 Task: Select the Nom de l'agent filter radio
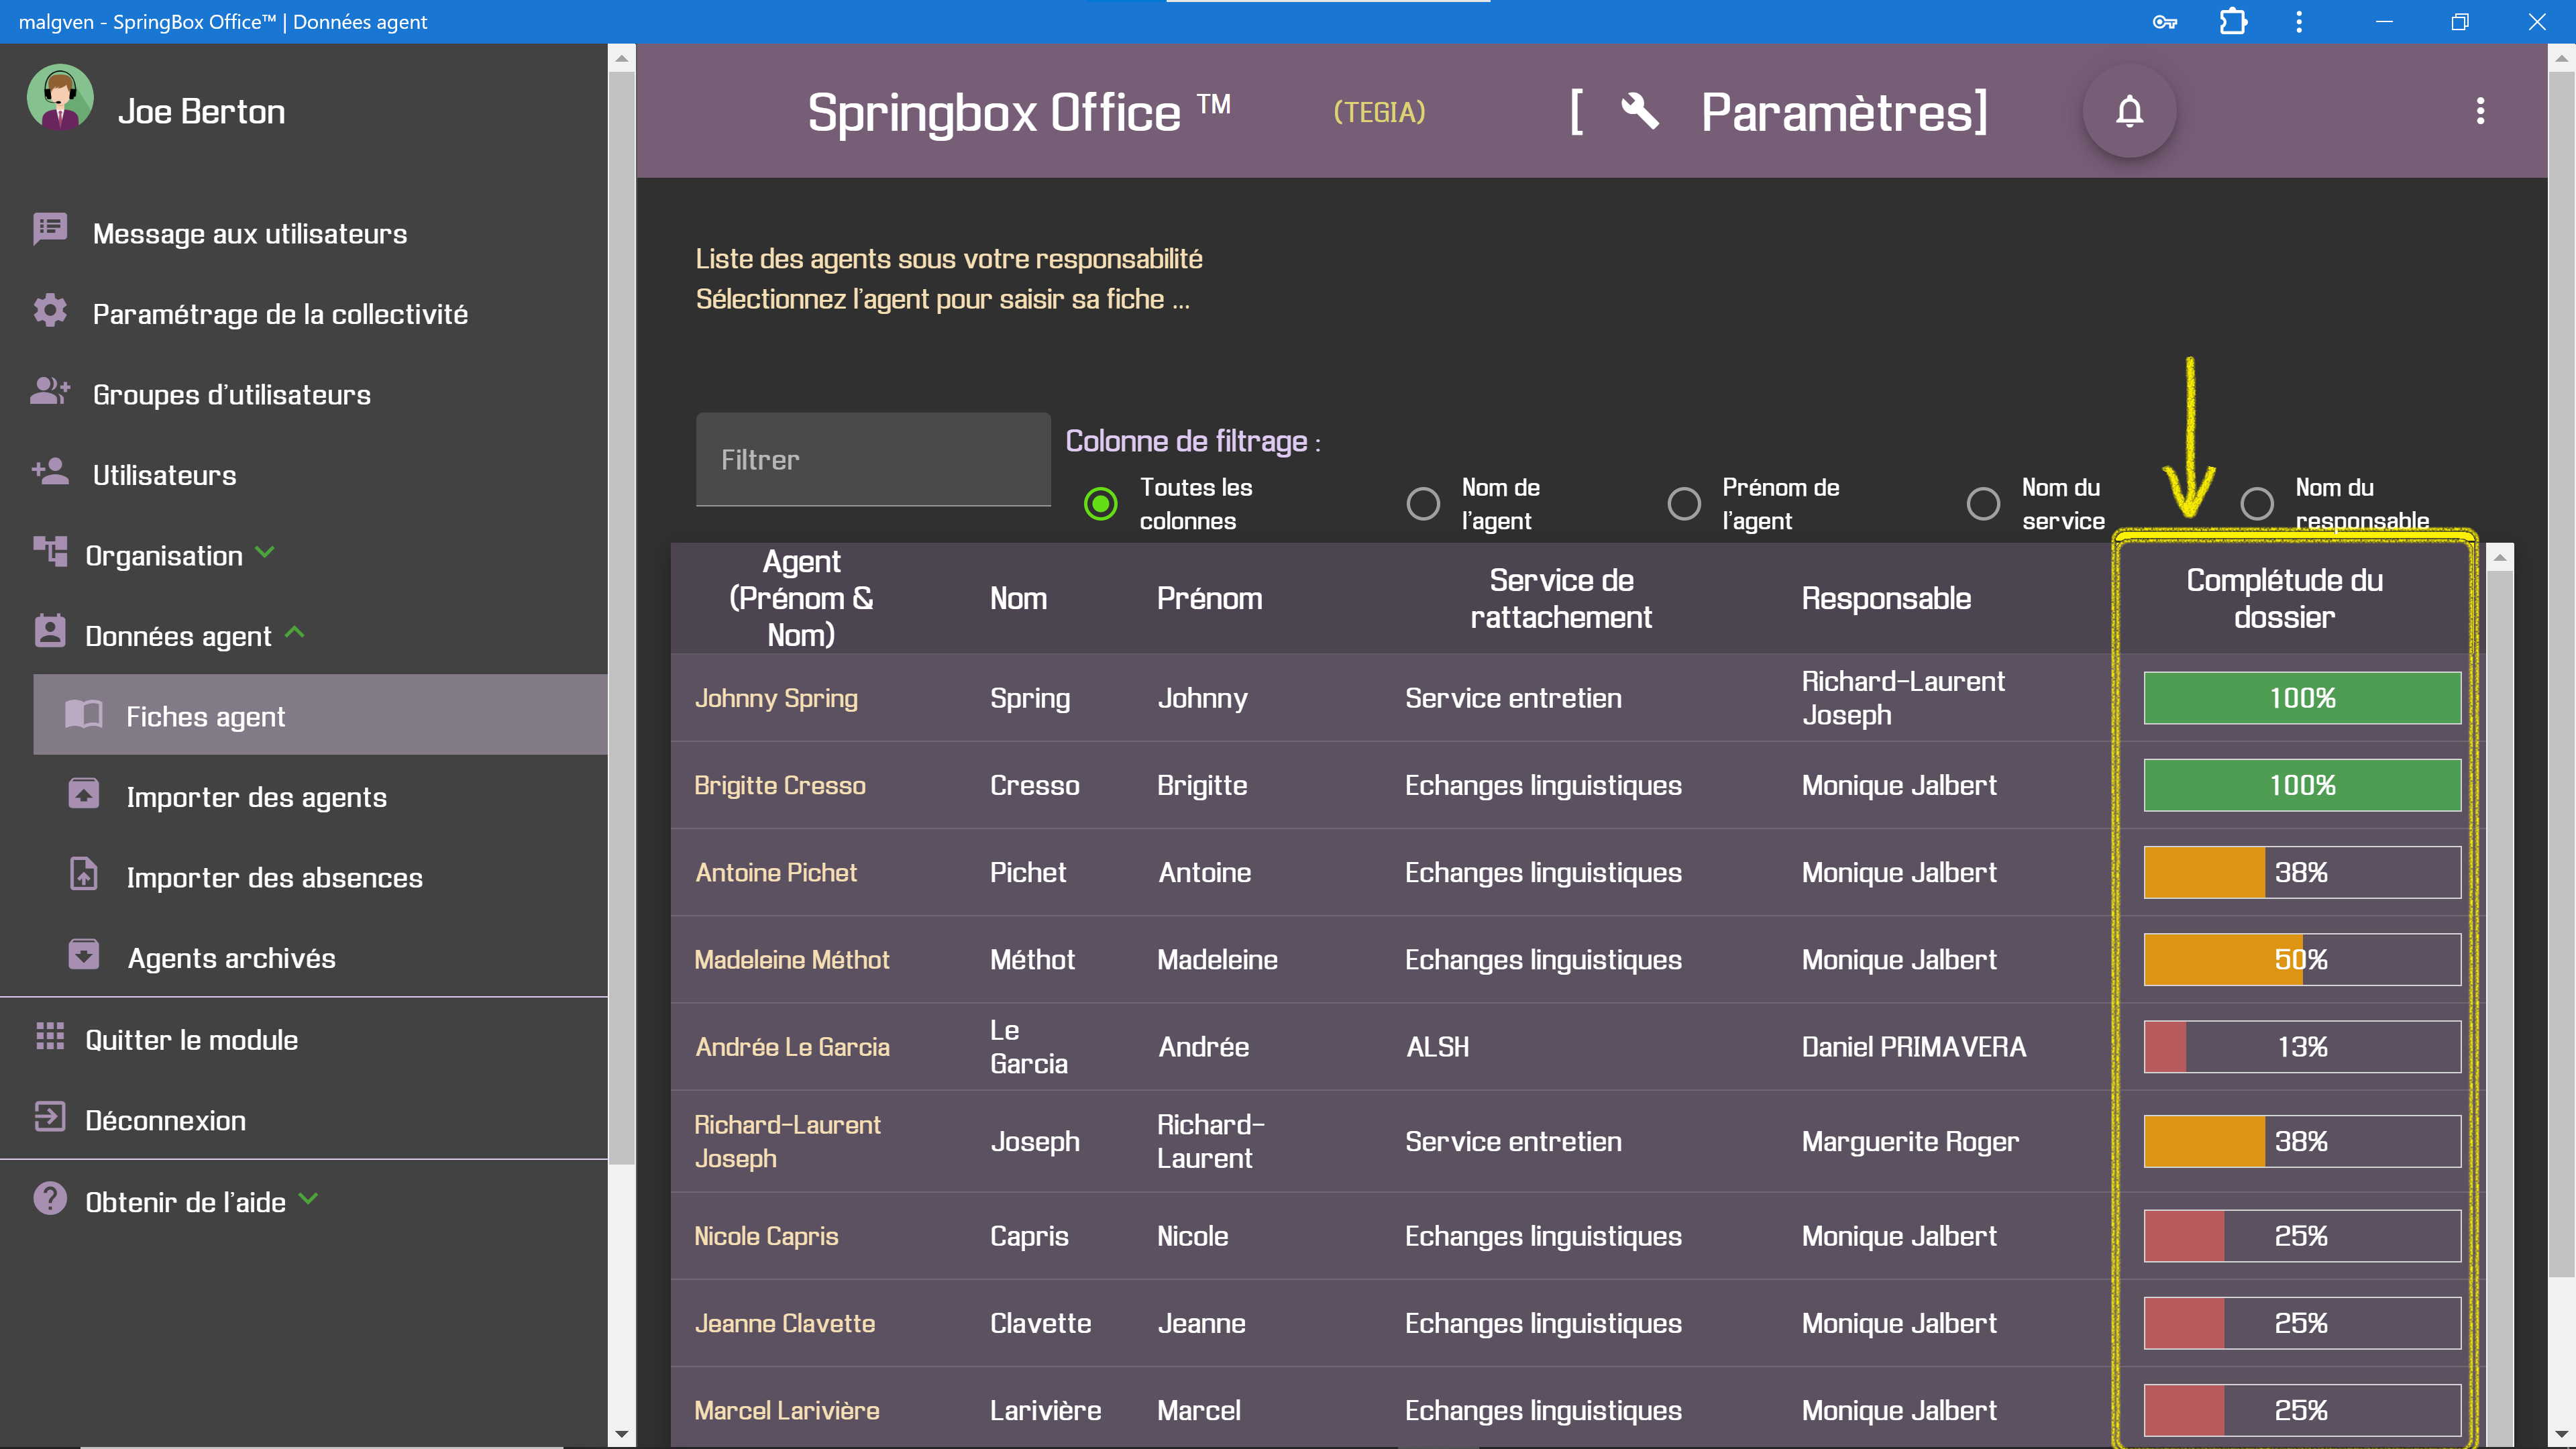click(1423, 503)
